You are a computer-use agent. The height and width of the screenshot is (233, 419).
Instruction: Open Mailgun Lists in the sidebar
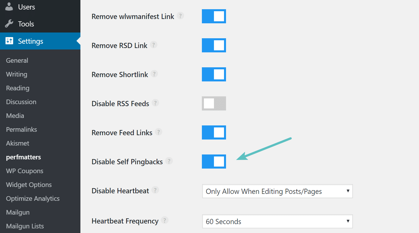coord(25,226)
